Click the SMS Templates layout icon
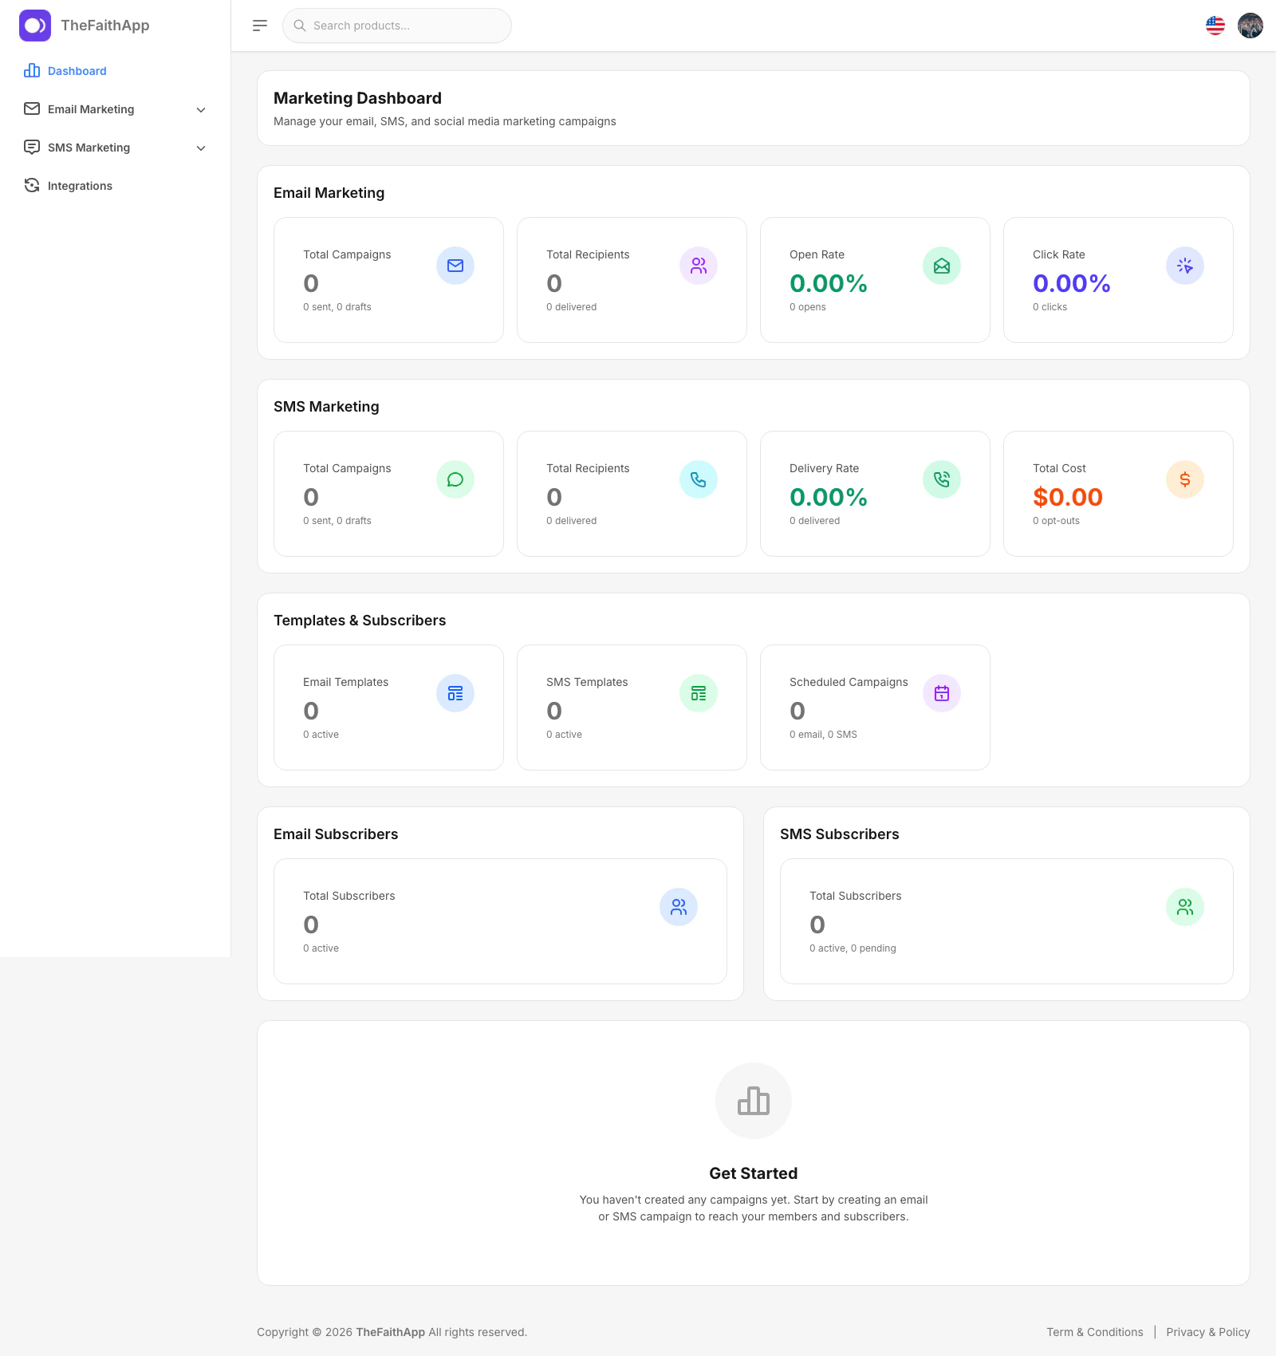The image size is (1276, 1356). pyautogui.click(x=699, y=693)
